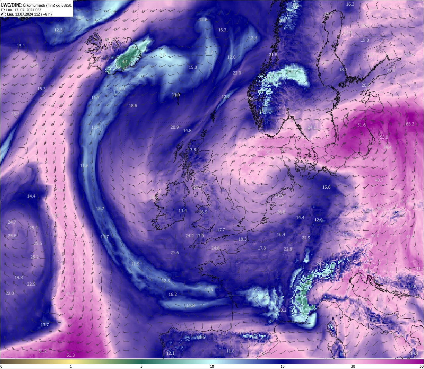Viewport: 424px width, 369px height.
Task: Click the 30 tick on colour scale
Action: click(x=353, y=366)
